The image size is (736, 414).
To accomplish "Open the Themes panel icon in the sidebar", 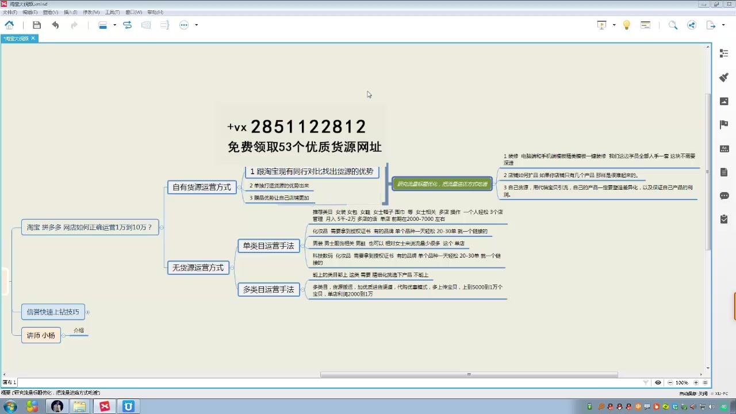I will (724, 148).
